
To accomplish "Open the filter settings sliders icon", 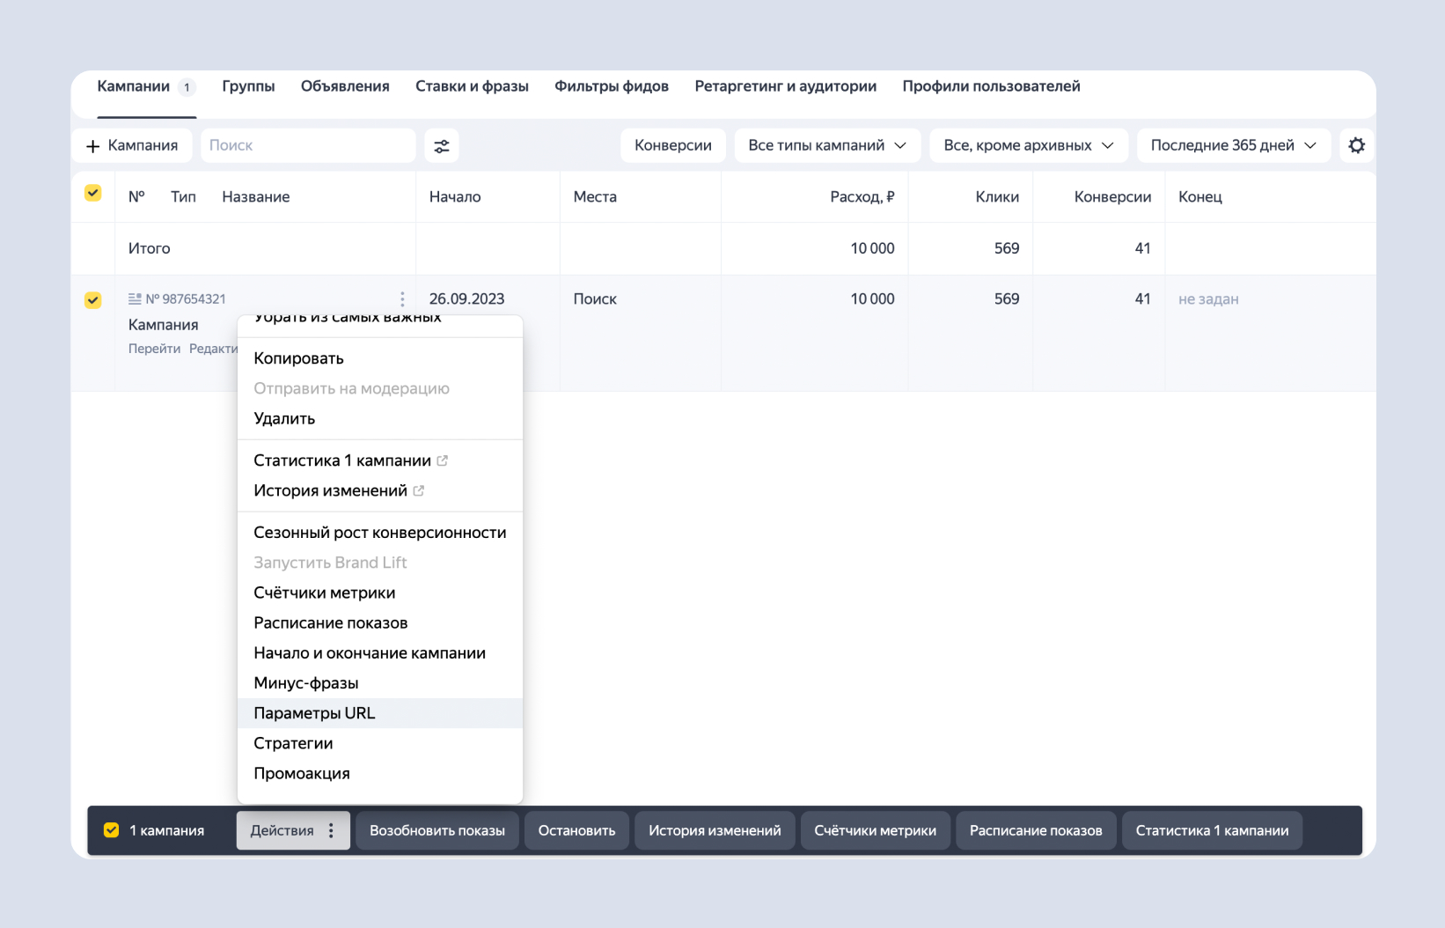I will [442, 146].
